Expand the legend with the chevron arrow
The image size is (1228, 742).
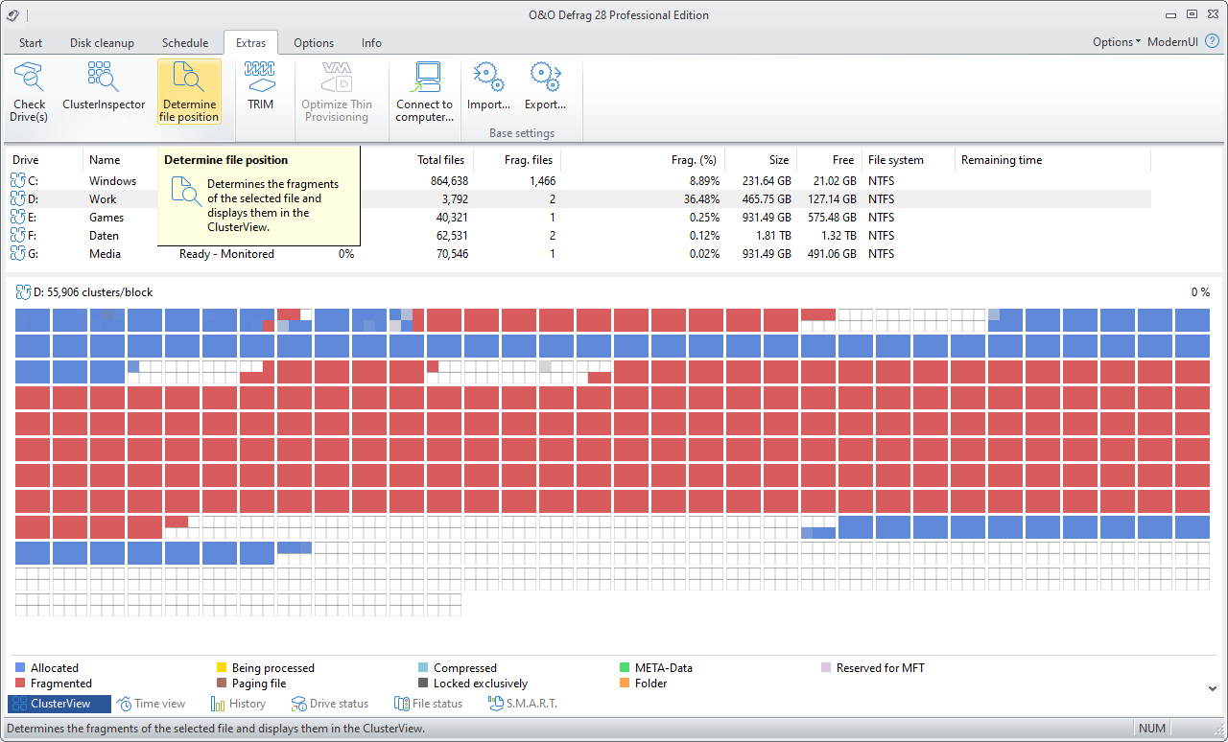coord(1212,688)
